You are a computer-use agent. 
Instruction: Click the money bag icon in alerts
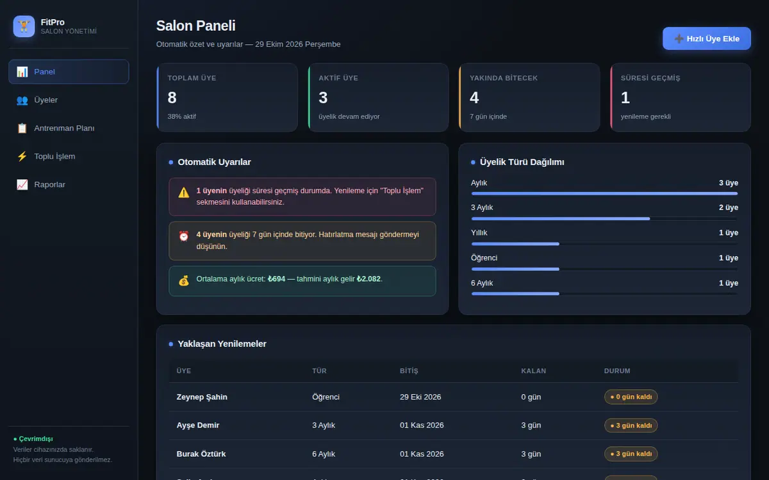click(x=184, y=280)
